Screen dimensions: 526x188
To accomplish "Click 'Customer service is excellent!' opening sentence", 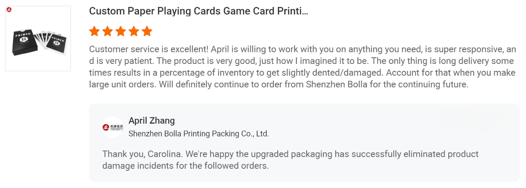I will coord(149,50).
